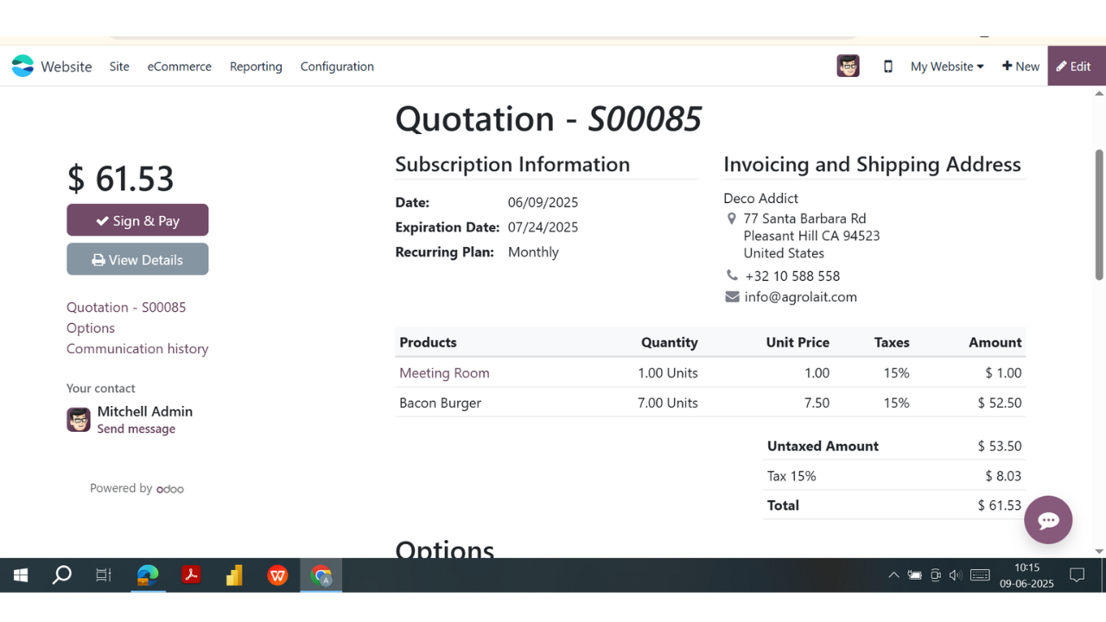Click the Odoo logo next to Powered by
The width and height of the screenshot is (1106, 622).
pos(170,489)
